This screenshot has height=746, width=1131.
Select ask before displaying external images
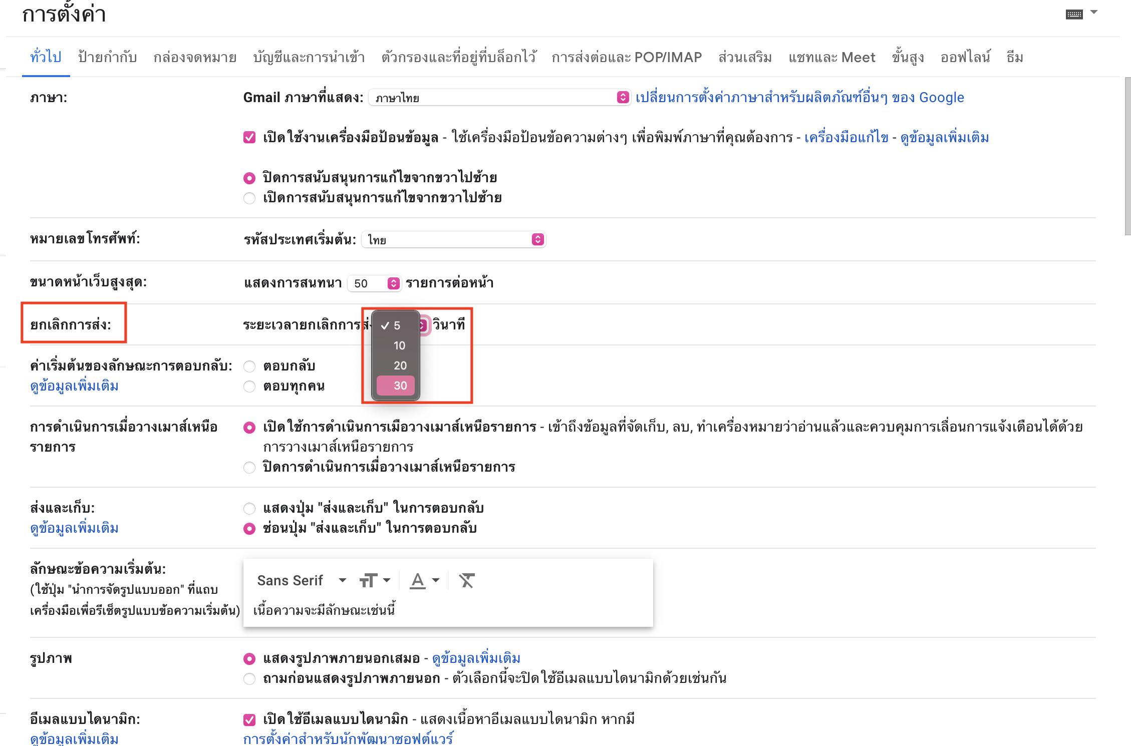249,678
